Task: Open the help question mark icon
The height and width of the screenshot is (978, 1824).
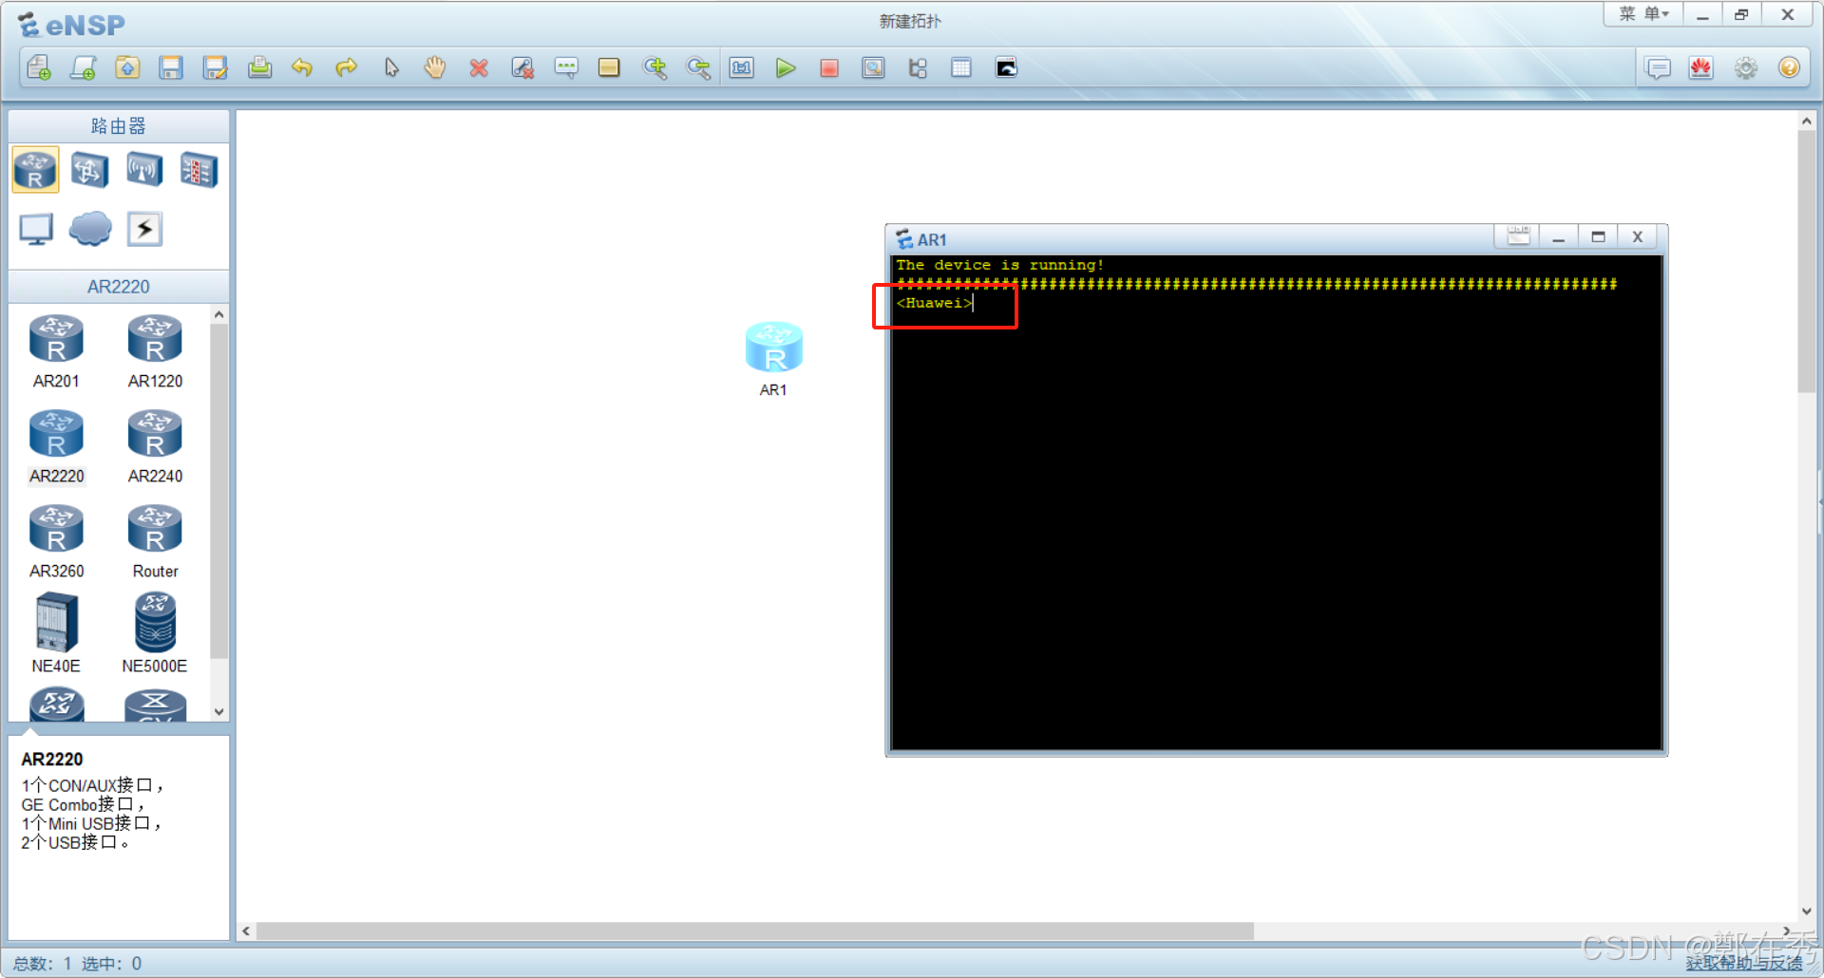Action: coord(1789,68)
